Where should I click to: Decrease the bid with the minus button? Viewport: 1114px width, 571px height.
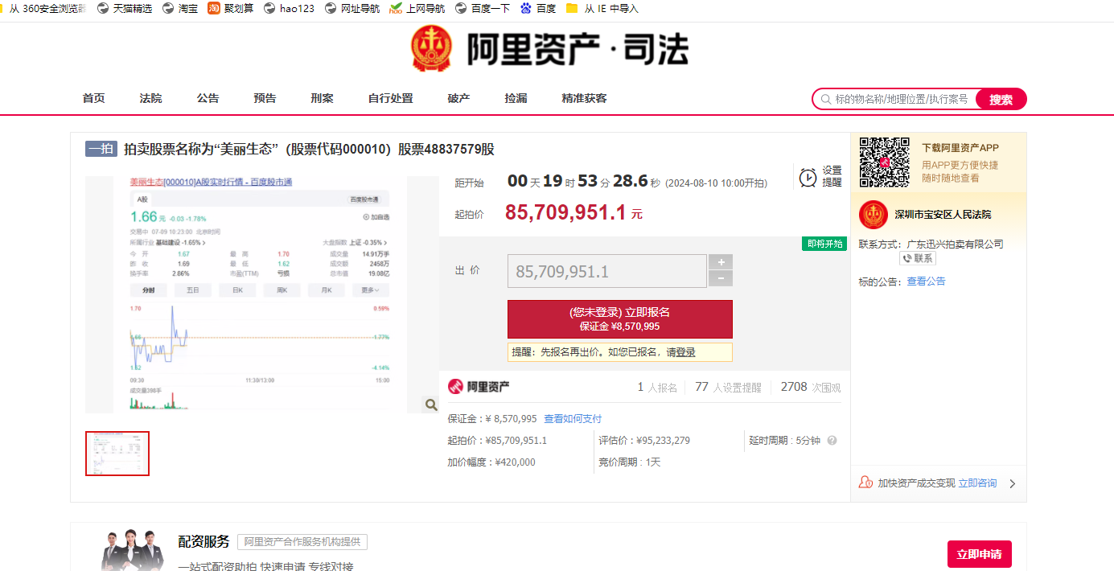(x=720, y=279)
